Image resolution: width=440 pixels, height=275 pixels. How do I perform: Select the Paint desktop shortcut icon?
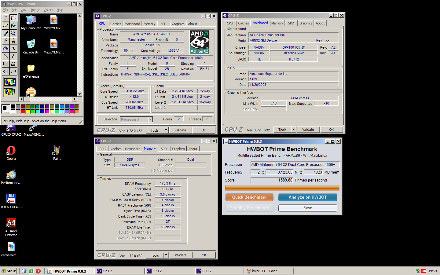pyautogui.click(x=57, y=153)
